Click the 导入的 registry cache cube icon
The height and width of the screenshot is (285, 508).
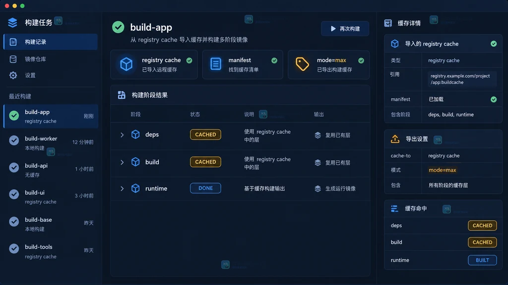coord(394,44)
